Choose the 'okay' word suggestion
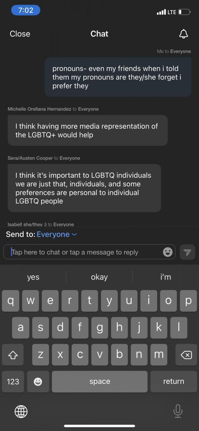 tap(99, 277)
